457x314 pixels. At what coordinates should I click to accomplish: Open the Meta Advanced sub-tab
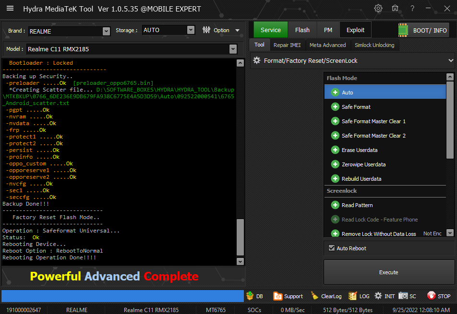(x=327, y=45)
